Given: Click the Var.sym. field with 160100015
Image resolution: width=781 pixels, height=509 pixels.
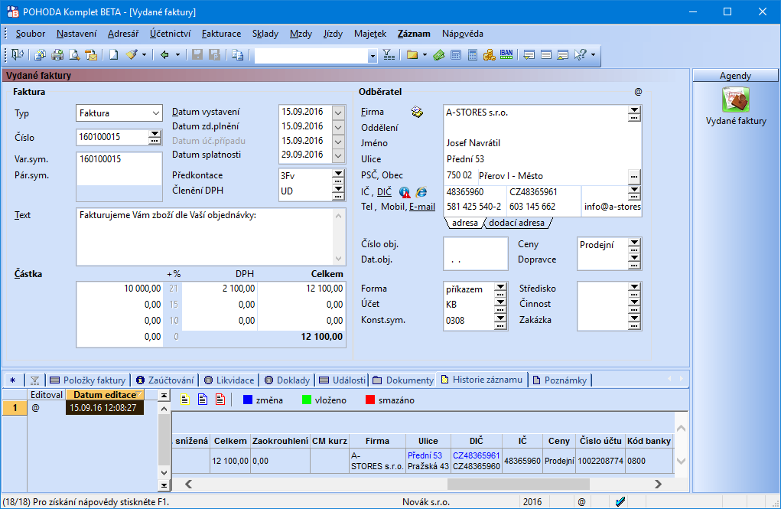Looking at the screenshot, I should coord(119,159).
